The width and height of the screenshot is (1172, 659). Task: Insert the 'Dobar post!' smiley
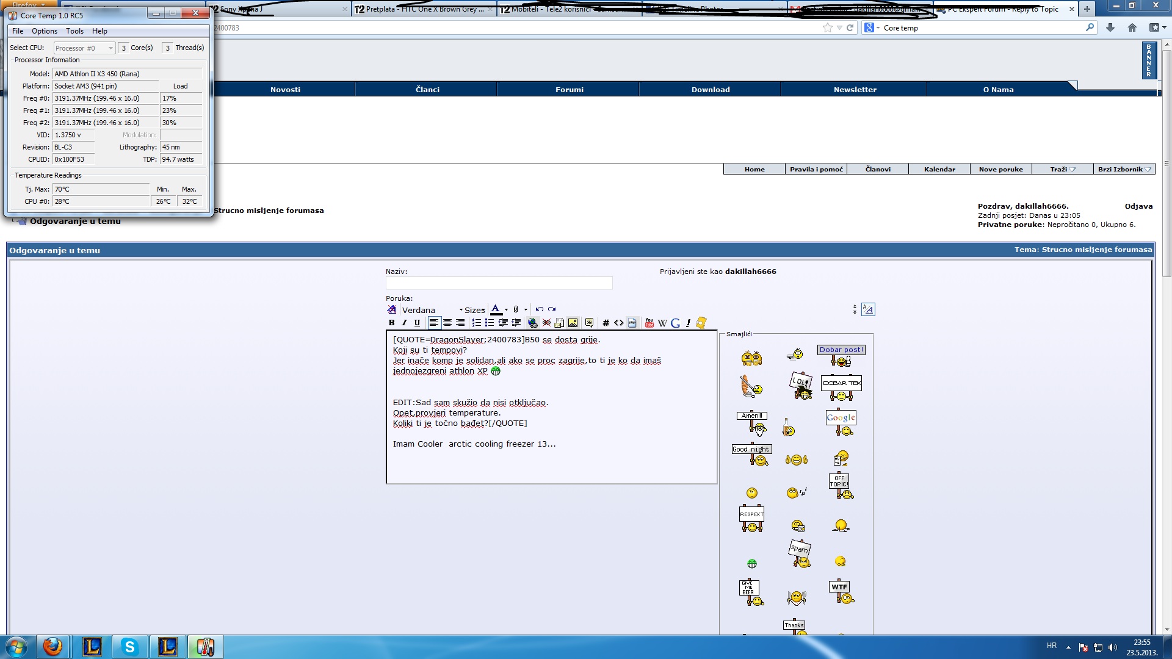[x=841, y=355]
